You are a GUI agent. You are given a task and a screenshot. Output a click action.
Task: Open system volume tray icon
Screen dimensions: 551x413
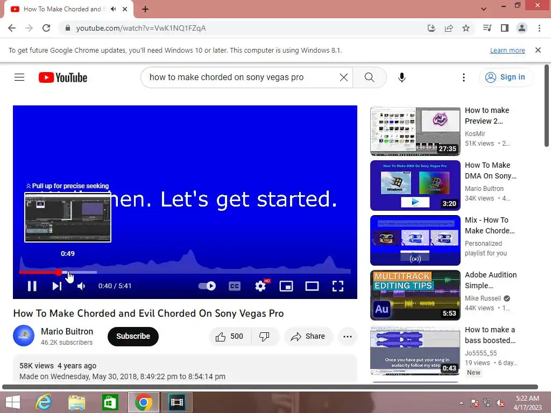click(x=500, y=403)
